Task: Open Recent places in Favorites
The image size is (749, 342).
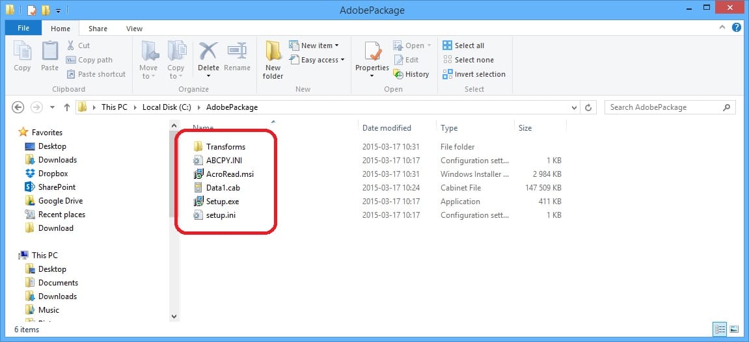Action: coord(55,215)
